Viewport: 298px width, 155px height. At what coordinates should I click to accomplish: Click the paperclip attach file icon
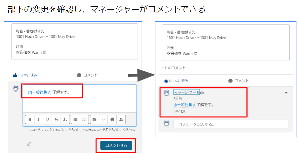[29, 144]
